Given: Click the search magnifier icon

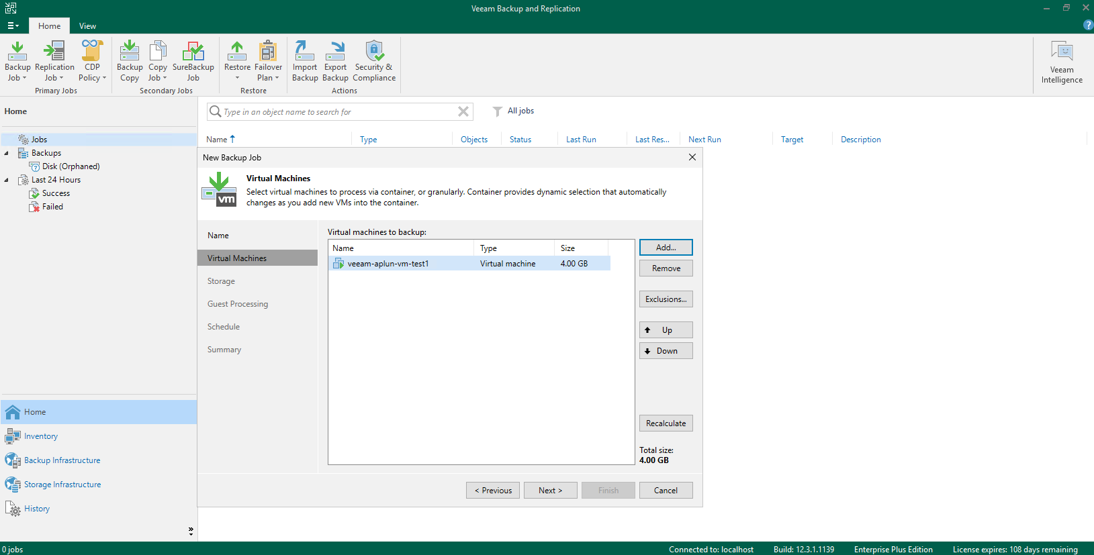Looking at the screenshot, I should (216, 111).
